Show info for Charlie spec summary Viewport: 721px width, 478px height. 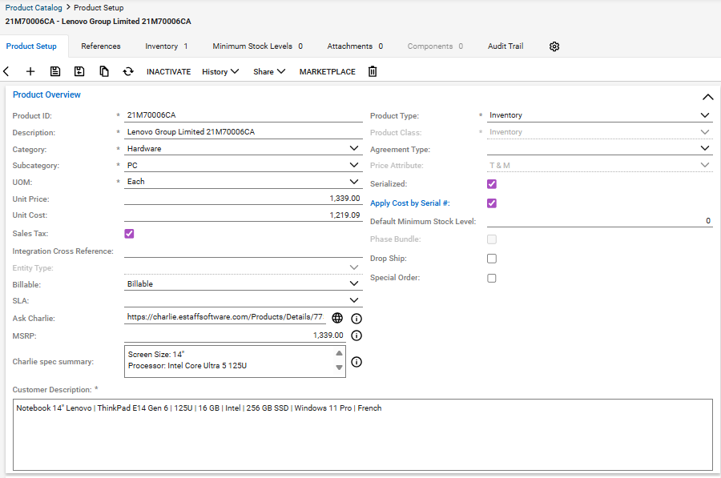tap(356, 362)
